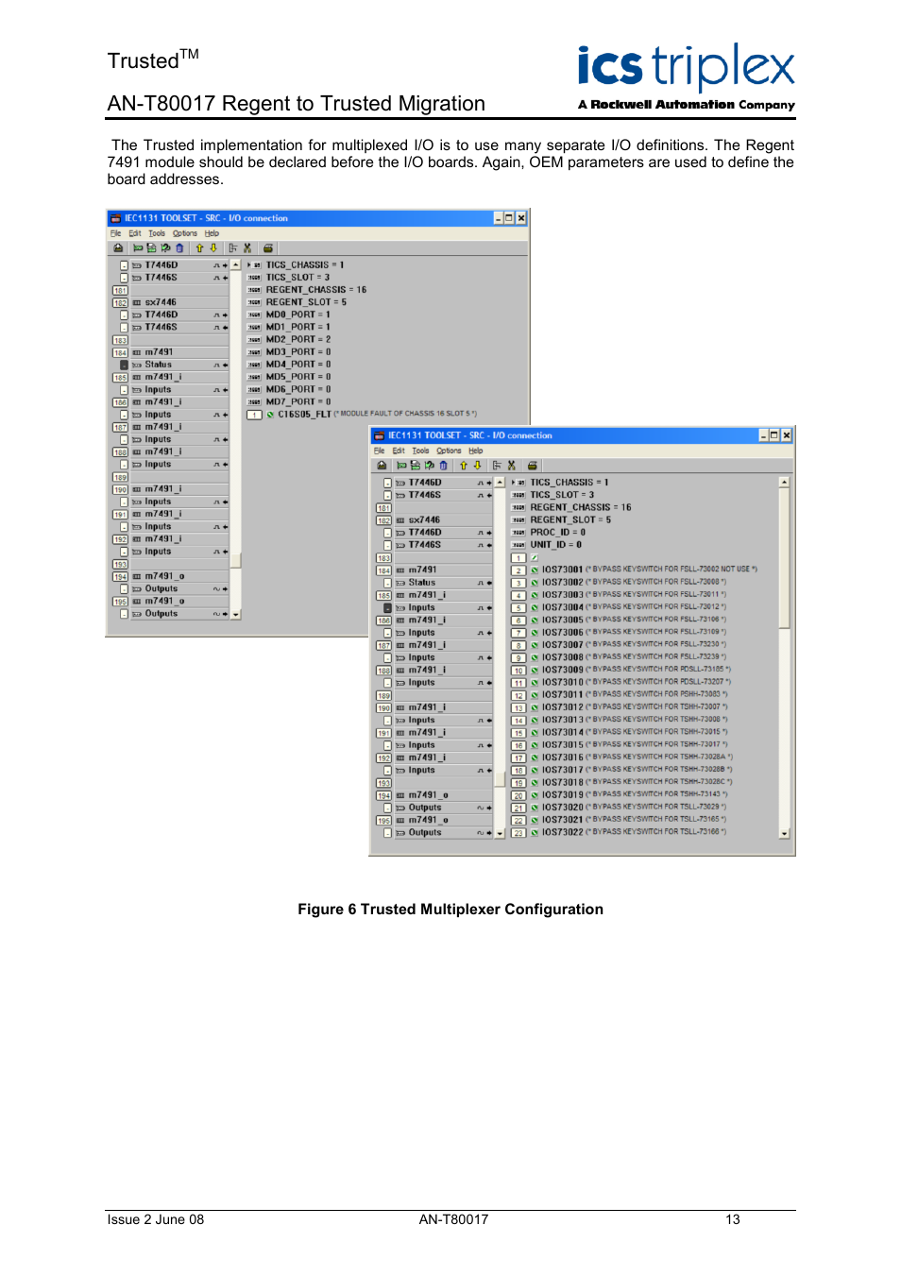Click the first toolbar icon in the front window
Viewport: 901px width, 1276px height.
coord(382,466)
